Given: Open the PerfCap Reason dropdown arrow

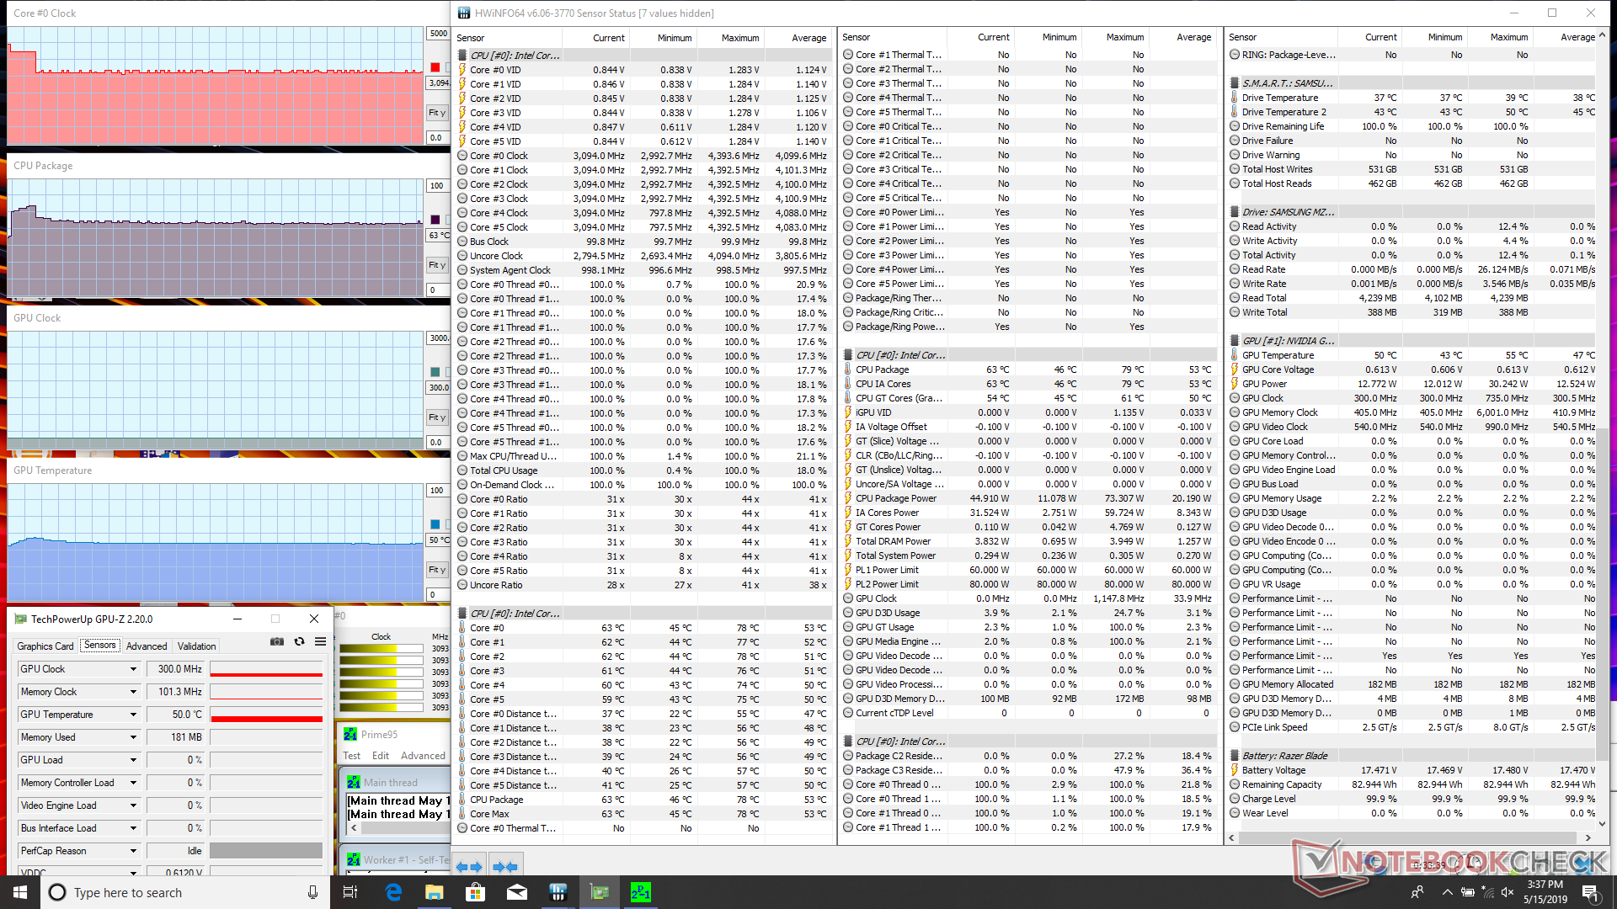Looking at the screenshot, I should coord(133,851).
